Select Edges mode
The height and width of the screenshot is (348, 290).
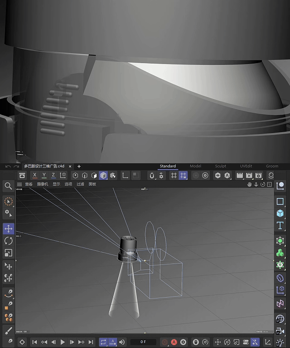pyautogui.click(x=85, y=175)
